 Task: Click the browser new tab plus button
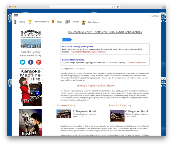[164, 8]
